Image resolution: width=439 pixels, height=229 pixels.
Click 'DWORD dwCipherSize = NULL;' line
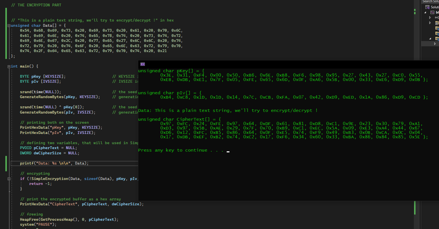49,153
